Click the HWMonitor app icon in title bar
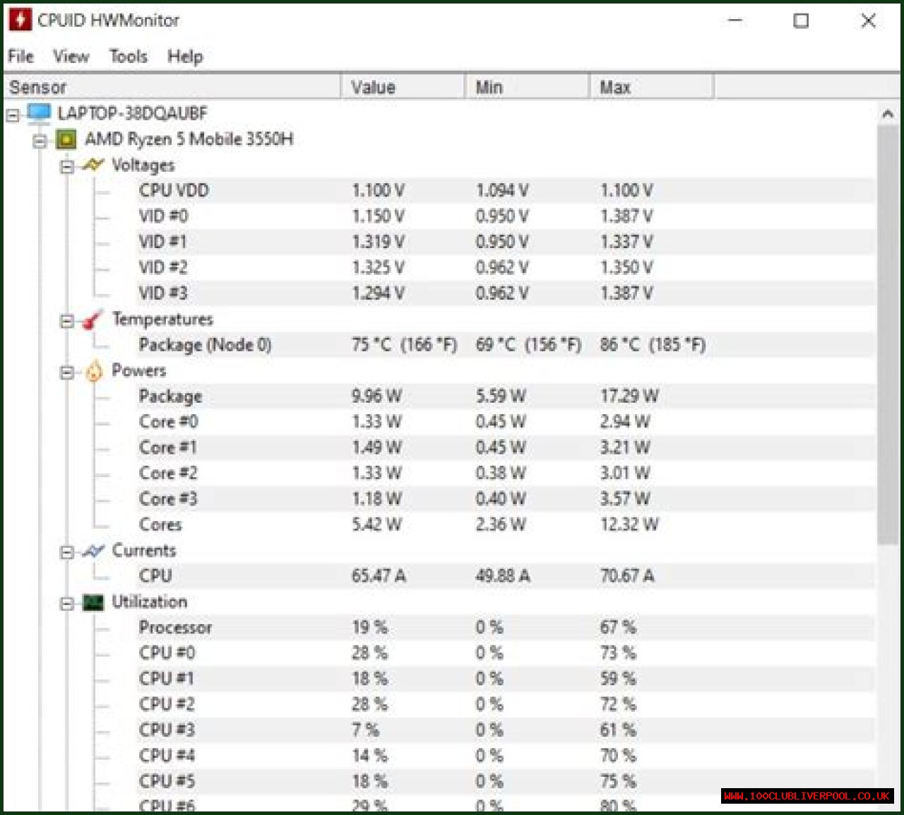 coord(20,20)
